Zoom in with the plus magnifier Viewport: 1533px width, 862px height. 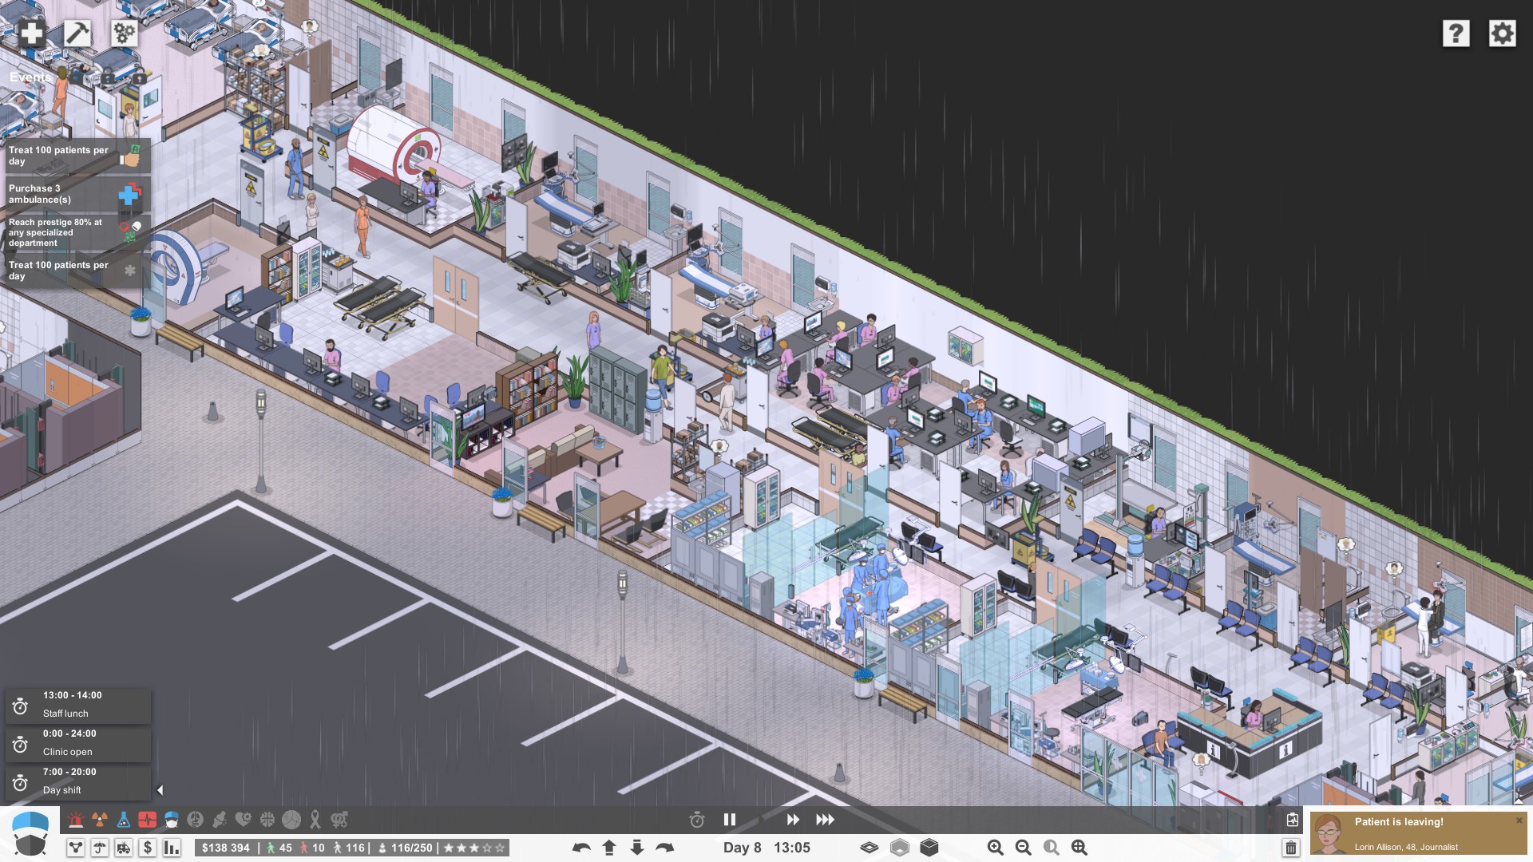996,848
